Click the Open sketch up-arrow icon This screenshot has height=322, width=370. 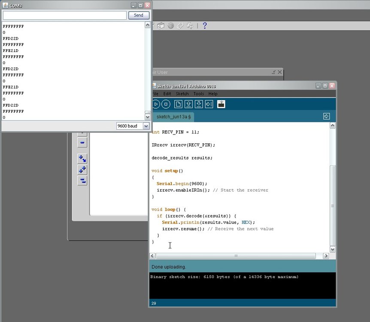tap(188, 104)
